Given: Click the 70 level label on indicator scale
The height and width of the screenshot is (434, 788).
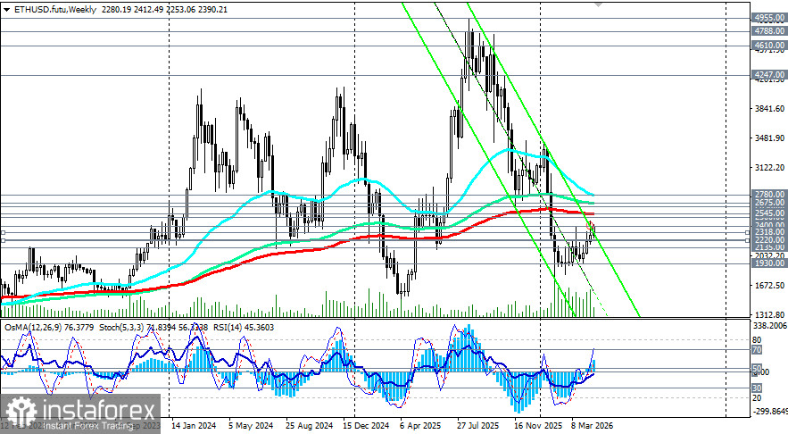Looking at the screenshot, I should click(757, 349).
